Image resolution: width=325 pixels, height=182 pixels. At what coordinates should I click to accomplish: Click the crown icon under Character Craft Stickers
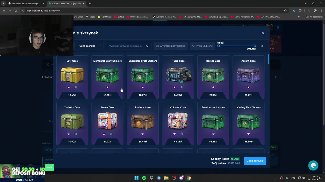[143, 87]
